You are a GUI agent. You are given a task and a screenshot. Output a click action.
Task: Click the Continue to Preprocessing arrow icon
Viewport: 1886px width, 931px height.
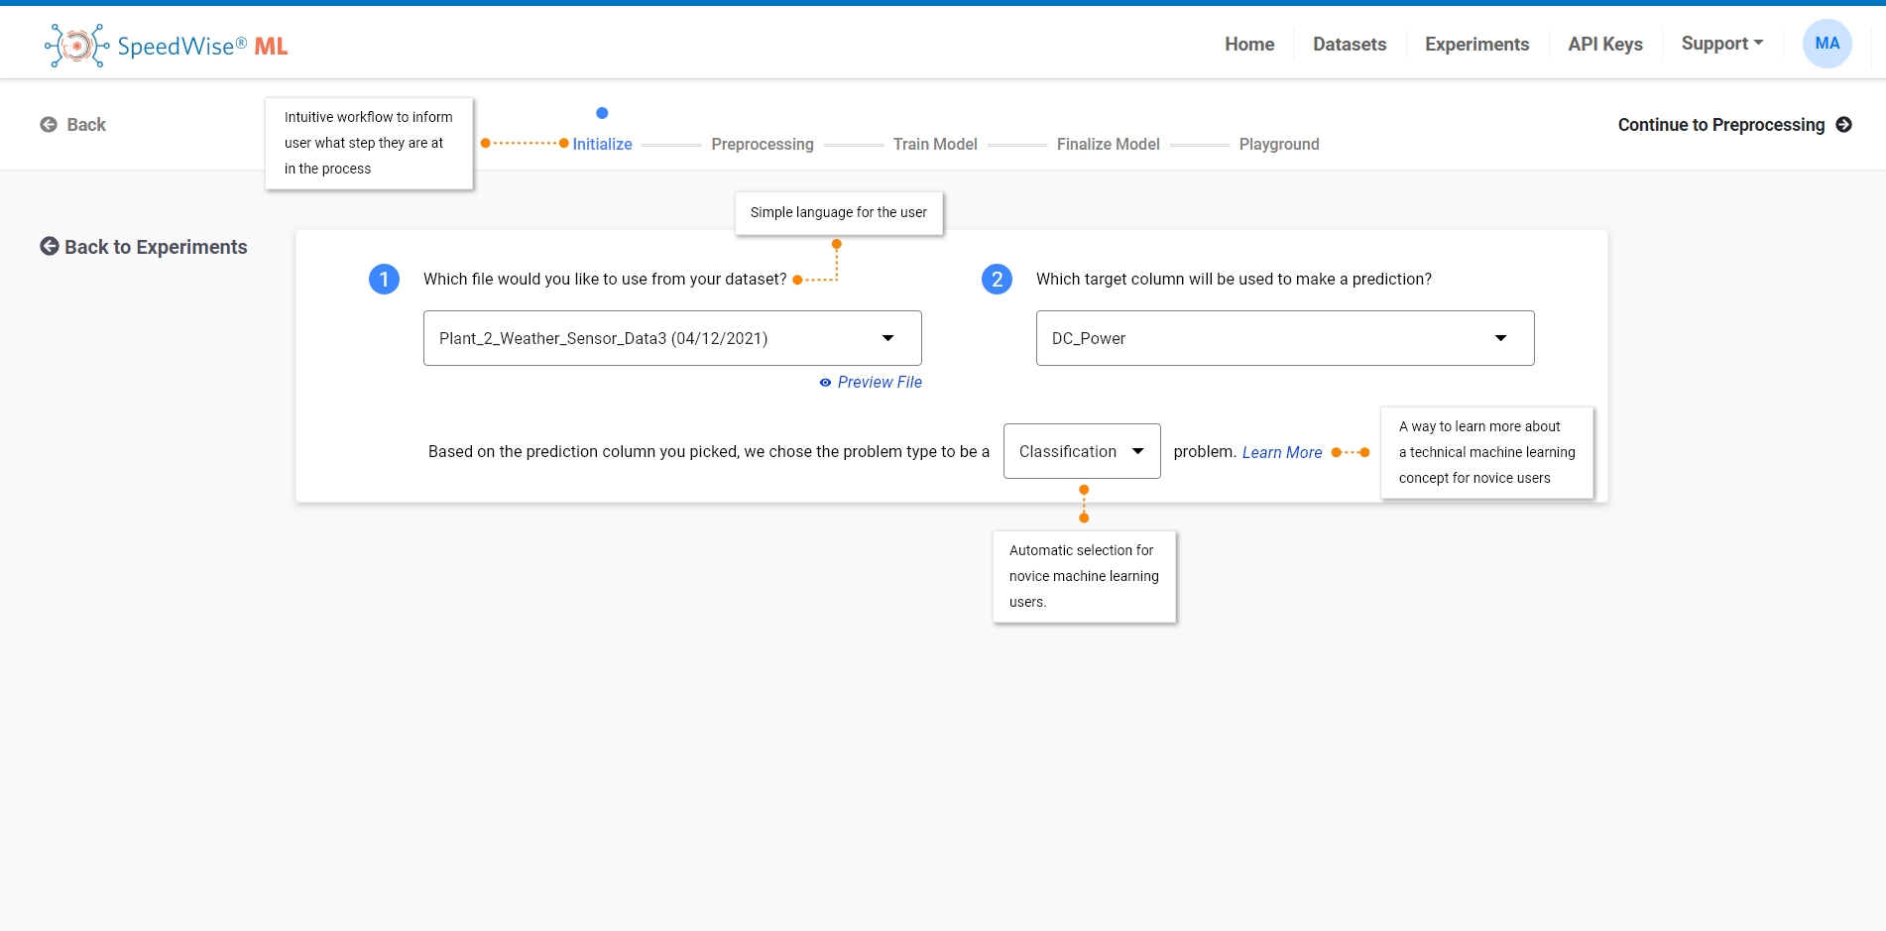pyautogui.click(x=1843, y=125)
